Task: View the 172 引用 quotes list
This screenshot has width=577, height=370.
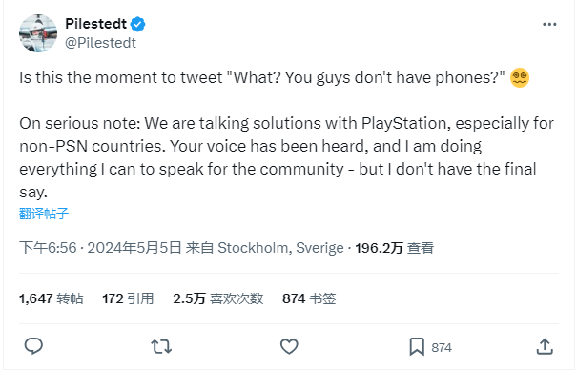Action: (128, 298)
